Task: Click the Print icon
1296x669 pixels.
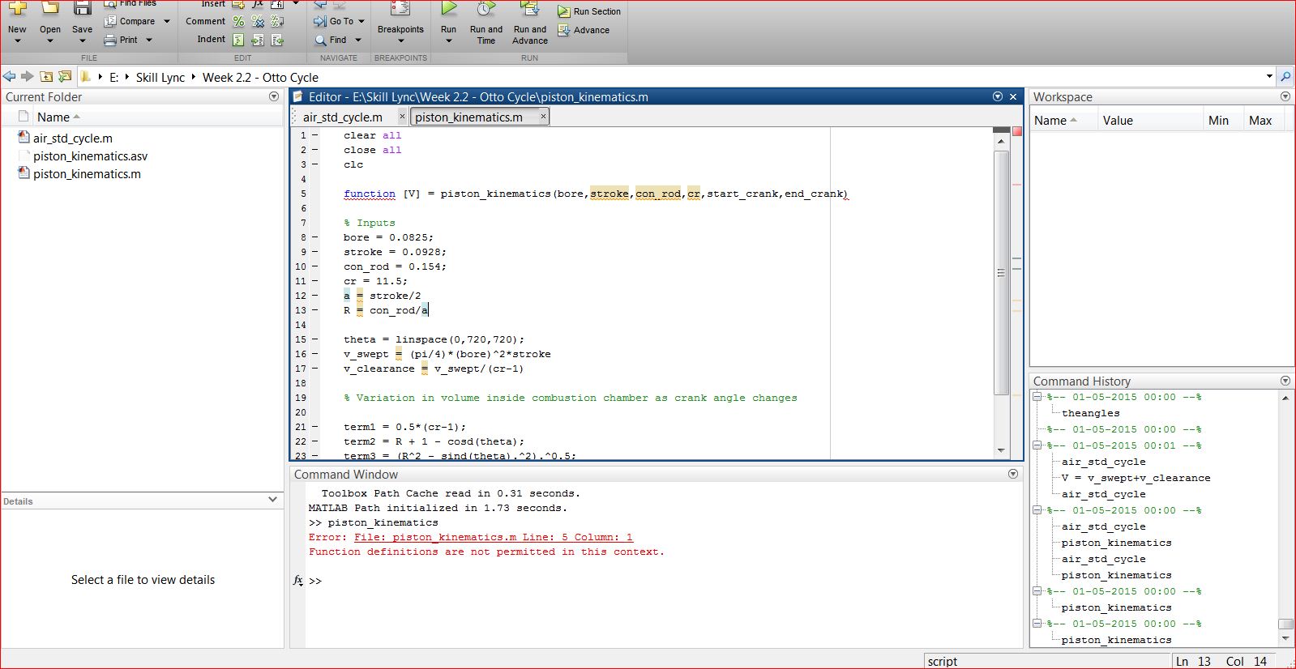Action: pyautogui.click(x=110, y=40)
